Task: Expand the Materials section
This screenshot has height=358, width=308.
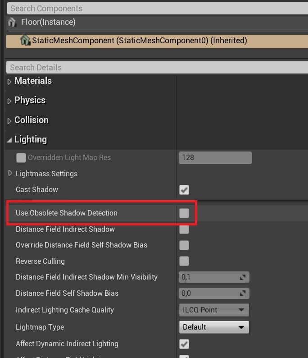Action: pyautogui.click(x=9, y=82)
